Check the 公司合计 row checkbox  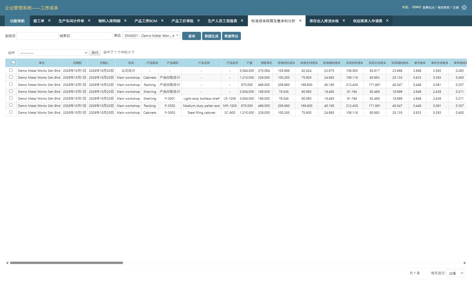point(11,70)
